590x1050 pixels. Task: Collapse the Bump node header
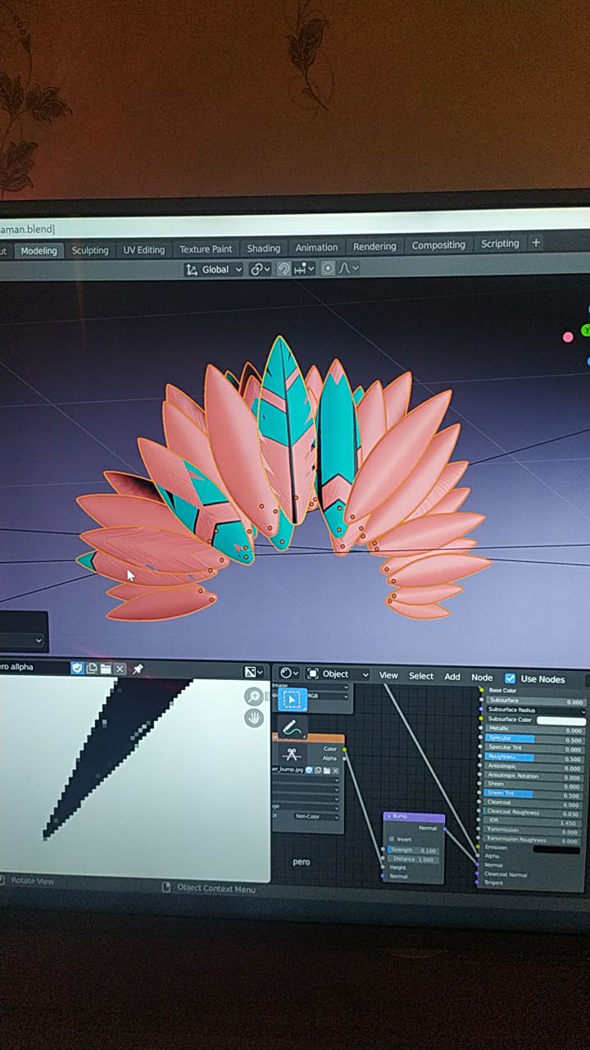389,817
